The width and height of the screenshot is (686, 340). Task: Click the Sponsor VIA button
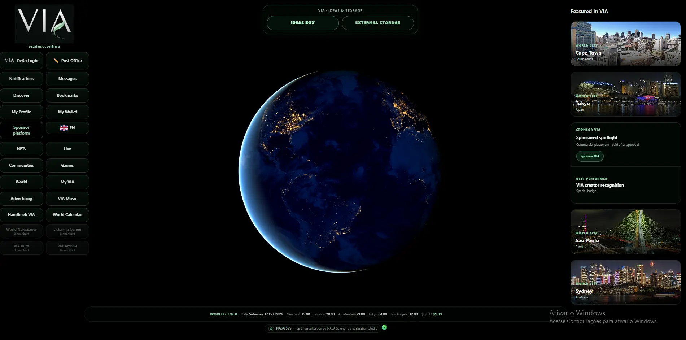590,156
